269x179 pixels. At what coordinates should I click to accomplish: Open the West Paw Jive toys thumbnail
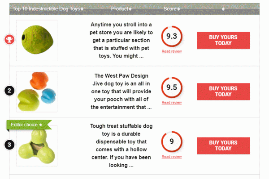coord(37,92)
